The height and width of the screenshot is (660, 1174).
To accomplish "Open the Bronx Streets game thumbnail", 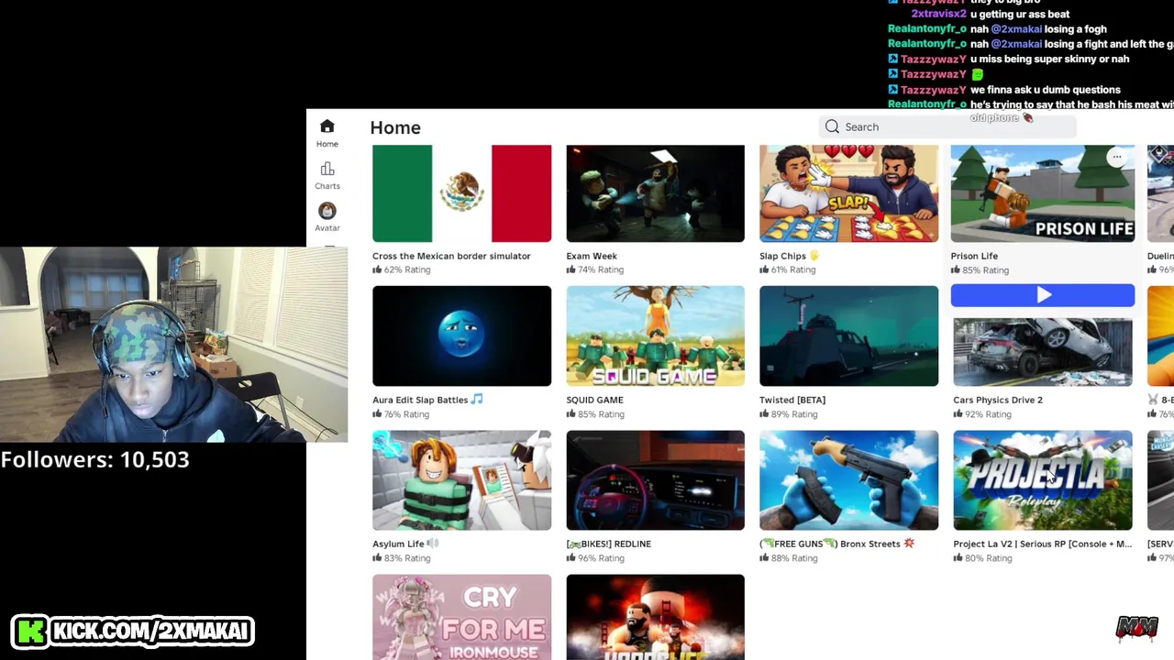I will click(848, 480).
